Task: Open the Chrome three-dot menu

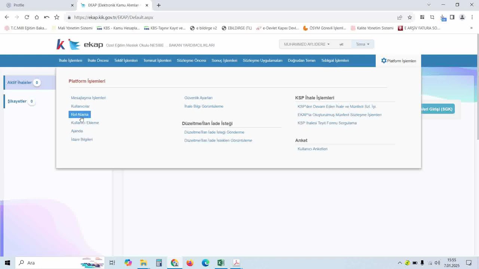Action: (472, 17)
